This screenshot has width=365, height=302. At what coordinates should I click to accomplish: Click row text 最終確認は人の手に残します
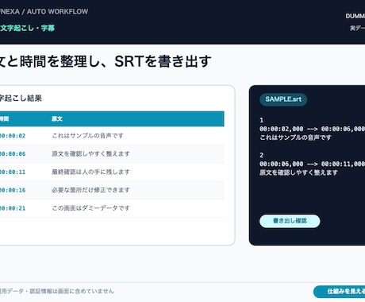(90, 172)
